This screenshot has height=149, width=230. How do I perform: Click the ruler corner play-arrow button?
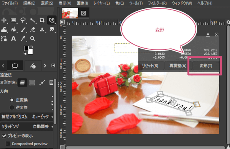(x=62, y=22)
